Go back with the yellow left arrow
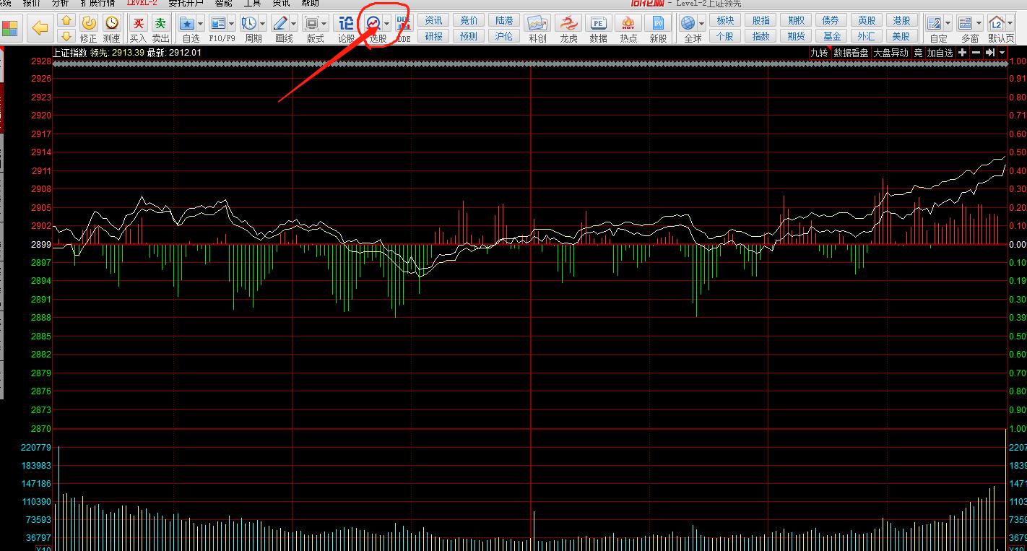Screen dimensions: 1027x551 tap(40, 28)
